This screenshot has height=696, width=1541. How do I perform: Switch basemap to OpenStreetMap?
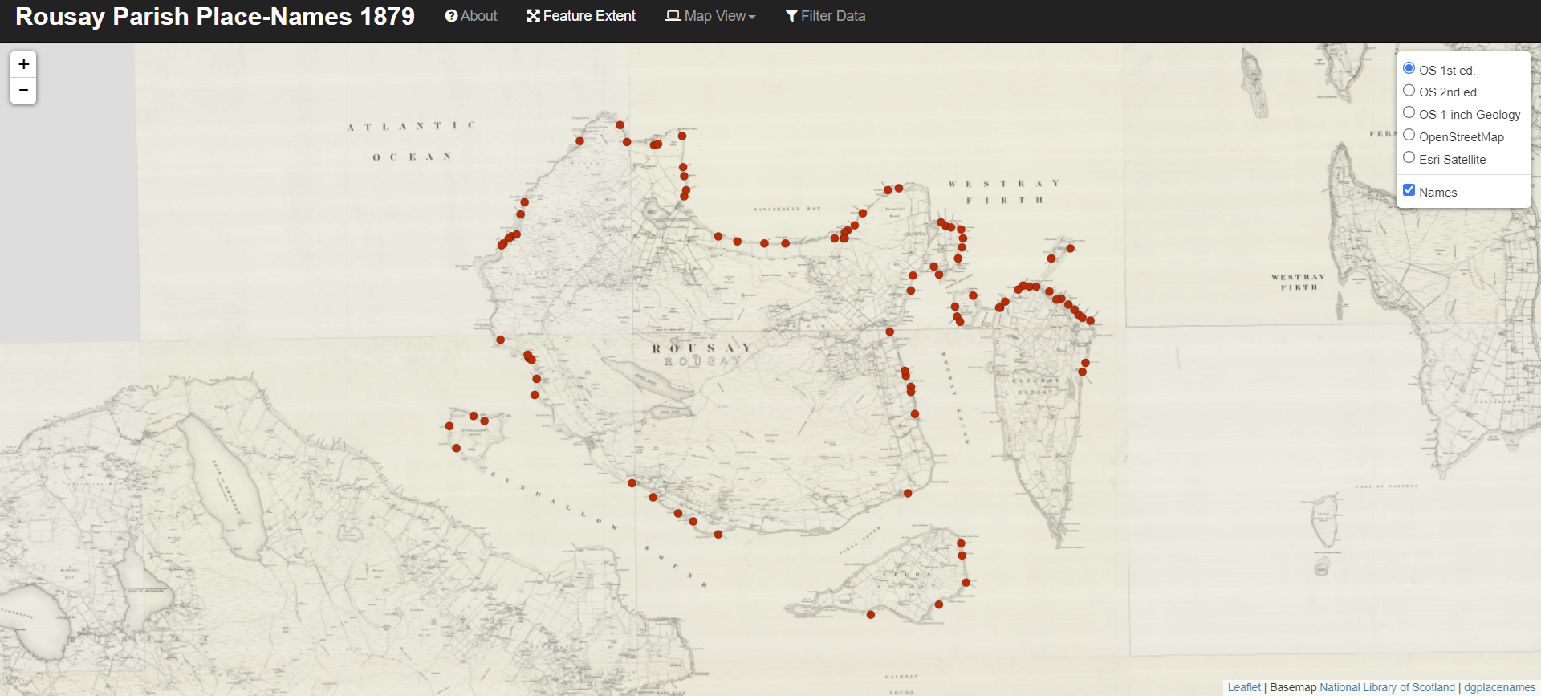click(1409, 136)
